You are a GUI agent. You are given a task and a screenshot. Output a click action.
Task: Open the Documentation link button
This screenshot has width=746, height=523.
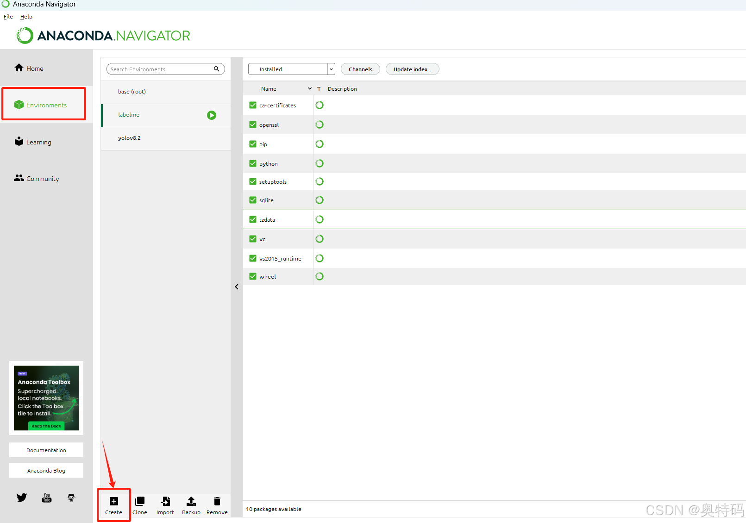click(x=46, y=450)
